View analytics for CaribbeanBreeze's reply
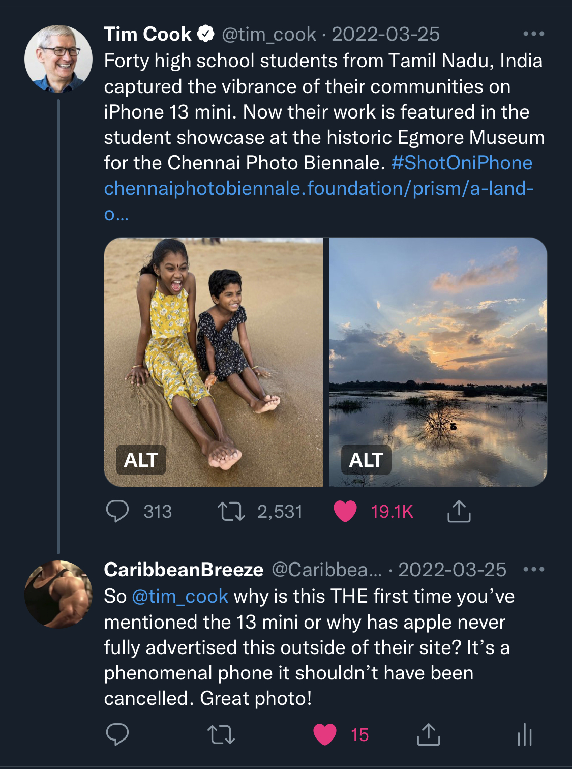The height and width of the screenshot is (769, 572). pyautogui.click(x=524, y=735)
